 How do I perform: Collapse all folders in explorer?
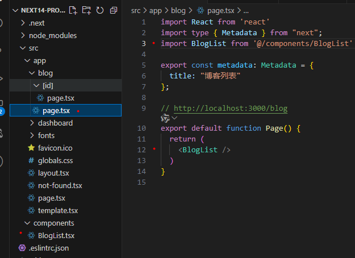(114, 10)
